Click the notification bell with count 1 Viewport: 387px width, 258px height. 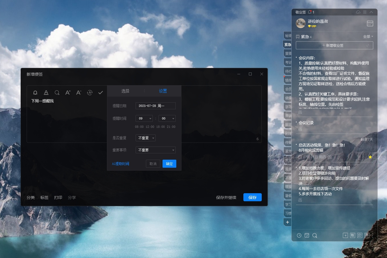click(x=311, y=12)
